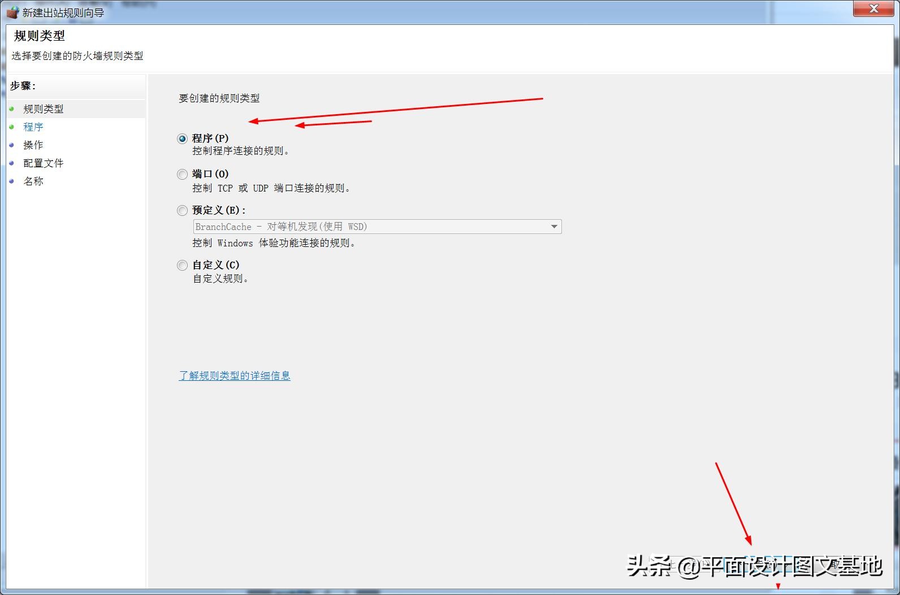Choose the 预定义(E) radio option

(182, 210)
